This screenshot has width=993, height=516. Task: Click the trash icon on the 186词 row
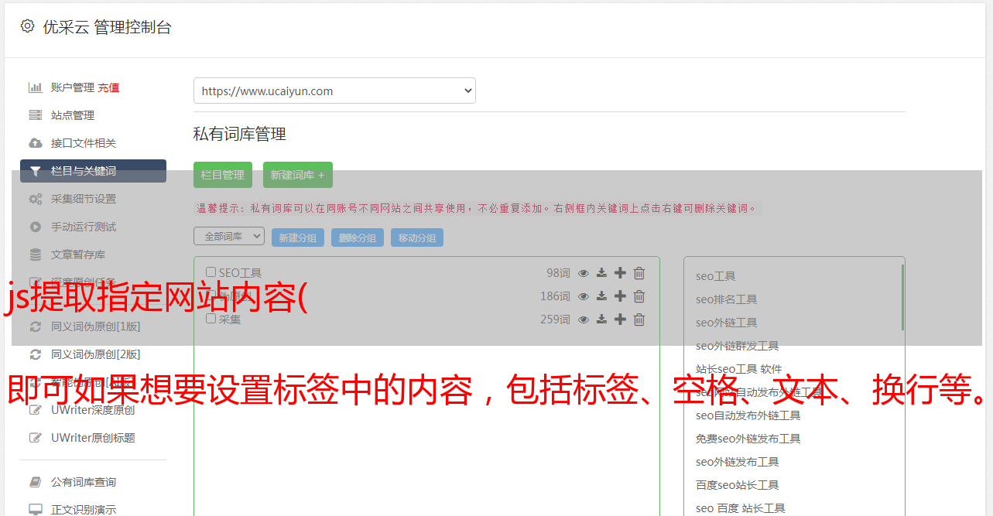click(639, 296)
